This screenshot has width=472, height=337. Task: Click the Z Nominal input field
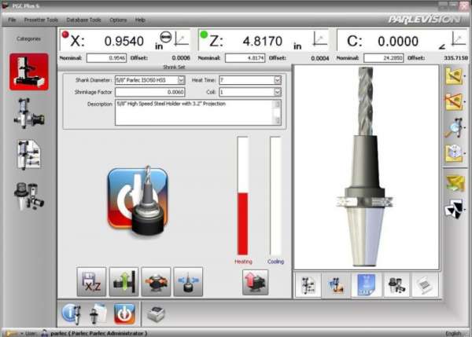click(x=245, y=58)
